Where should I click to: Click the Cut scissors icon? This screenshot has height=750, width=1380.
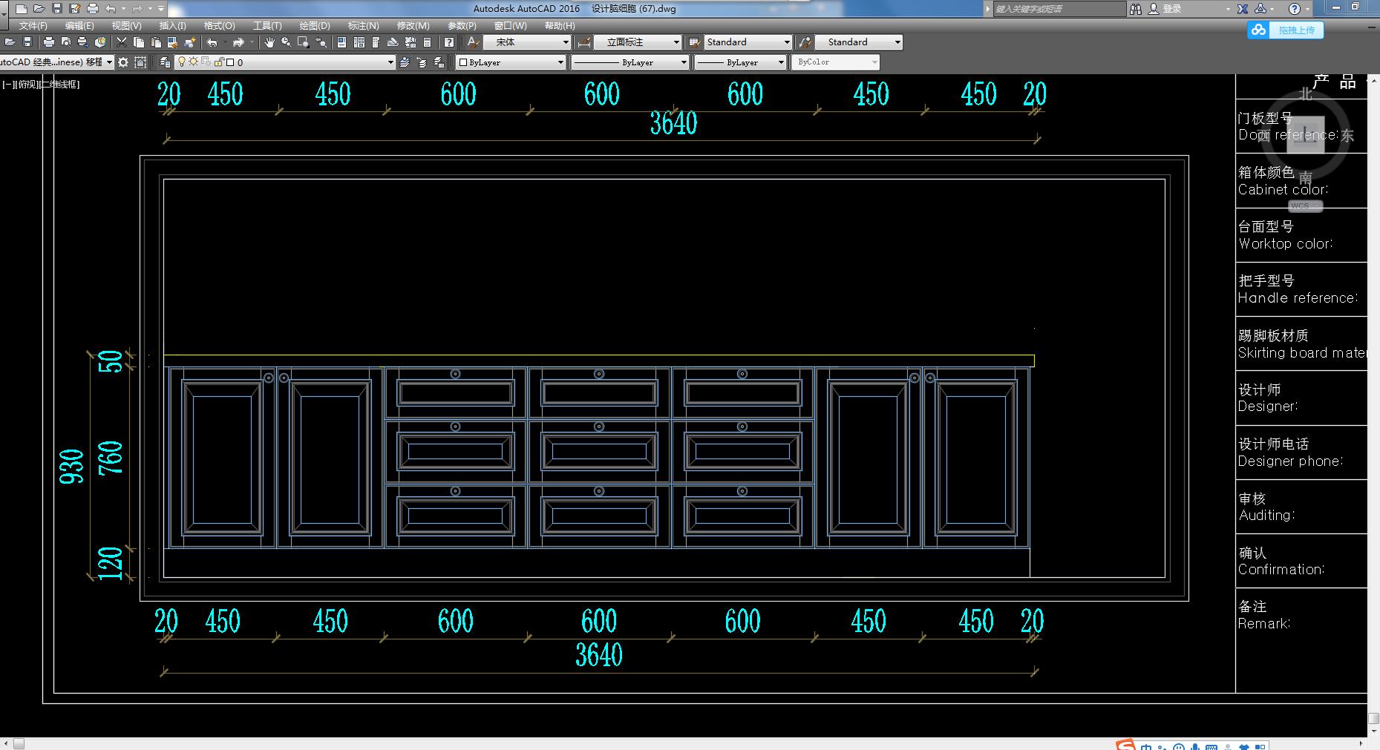[122, 42]
